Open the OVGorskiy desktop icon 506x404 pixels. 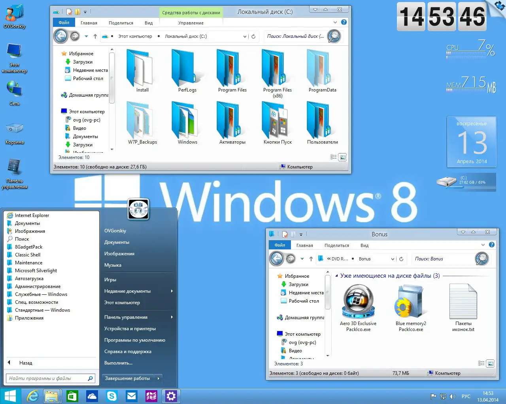[x=15, y=16]
